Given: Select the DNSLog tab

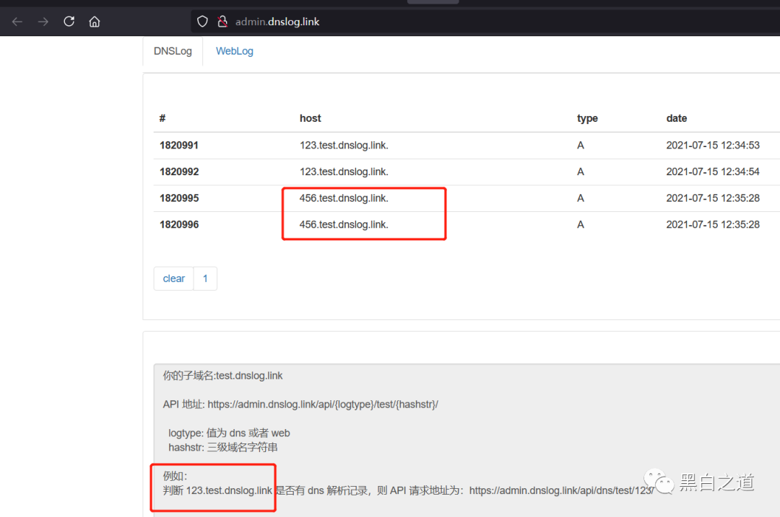Looking at the screenshot, I should 173,51.
